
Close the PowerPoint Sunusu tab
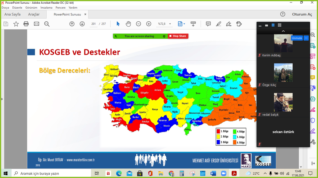coord(85,14)
